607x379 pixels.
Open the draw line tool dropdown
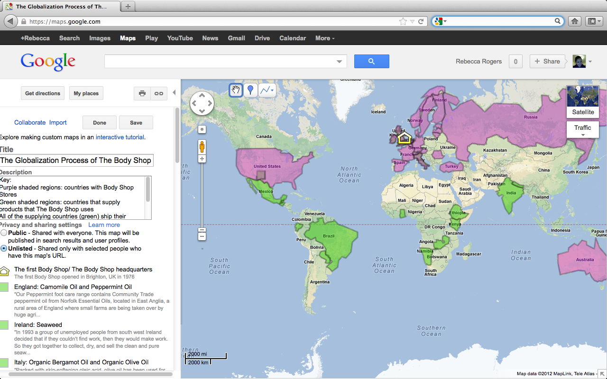pyautogui.click(x=267, y=90)
